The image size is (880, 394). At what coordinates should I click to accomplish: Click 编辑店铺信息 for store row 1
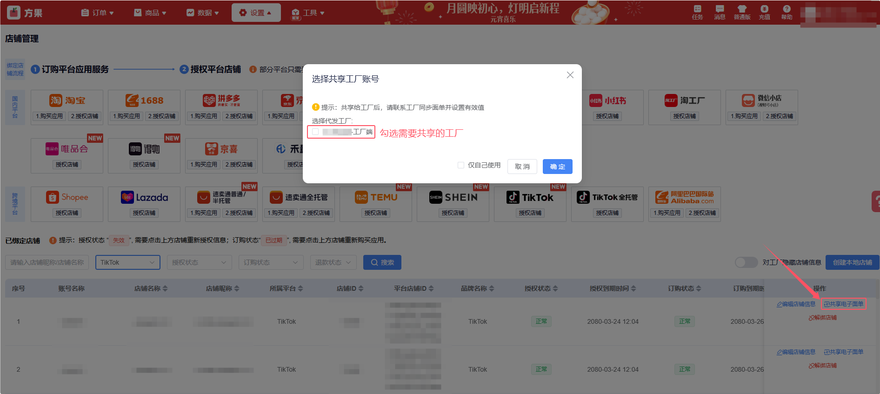click(796, 304)
